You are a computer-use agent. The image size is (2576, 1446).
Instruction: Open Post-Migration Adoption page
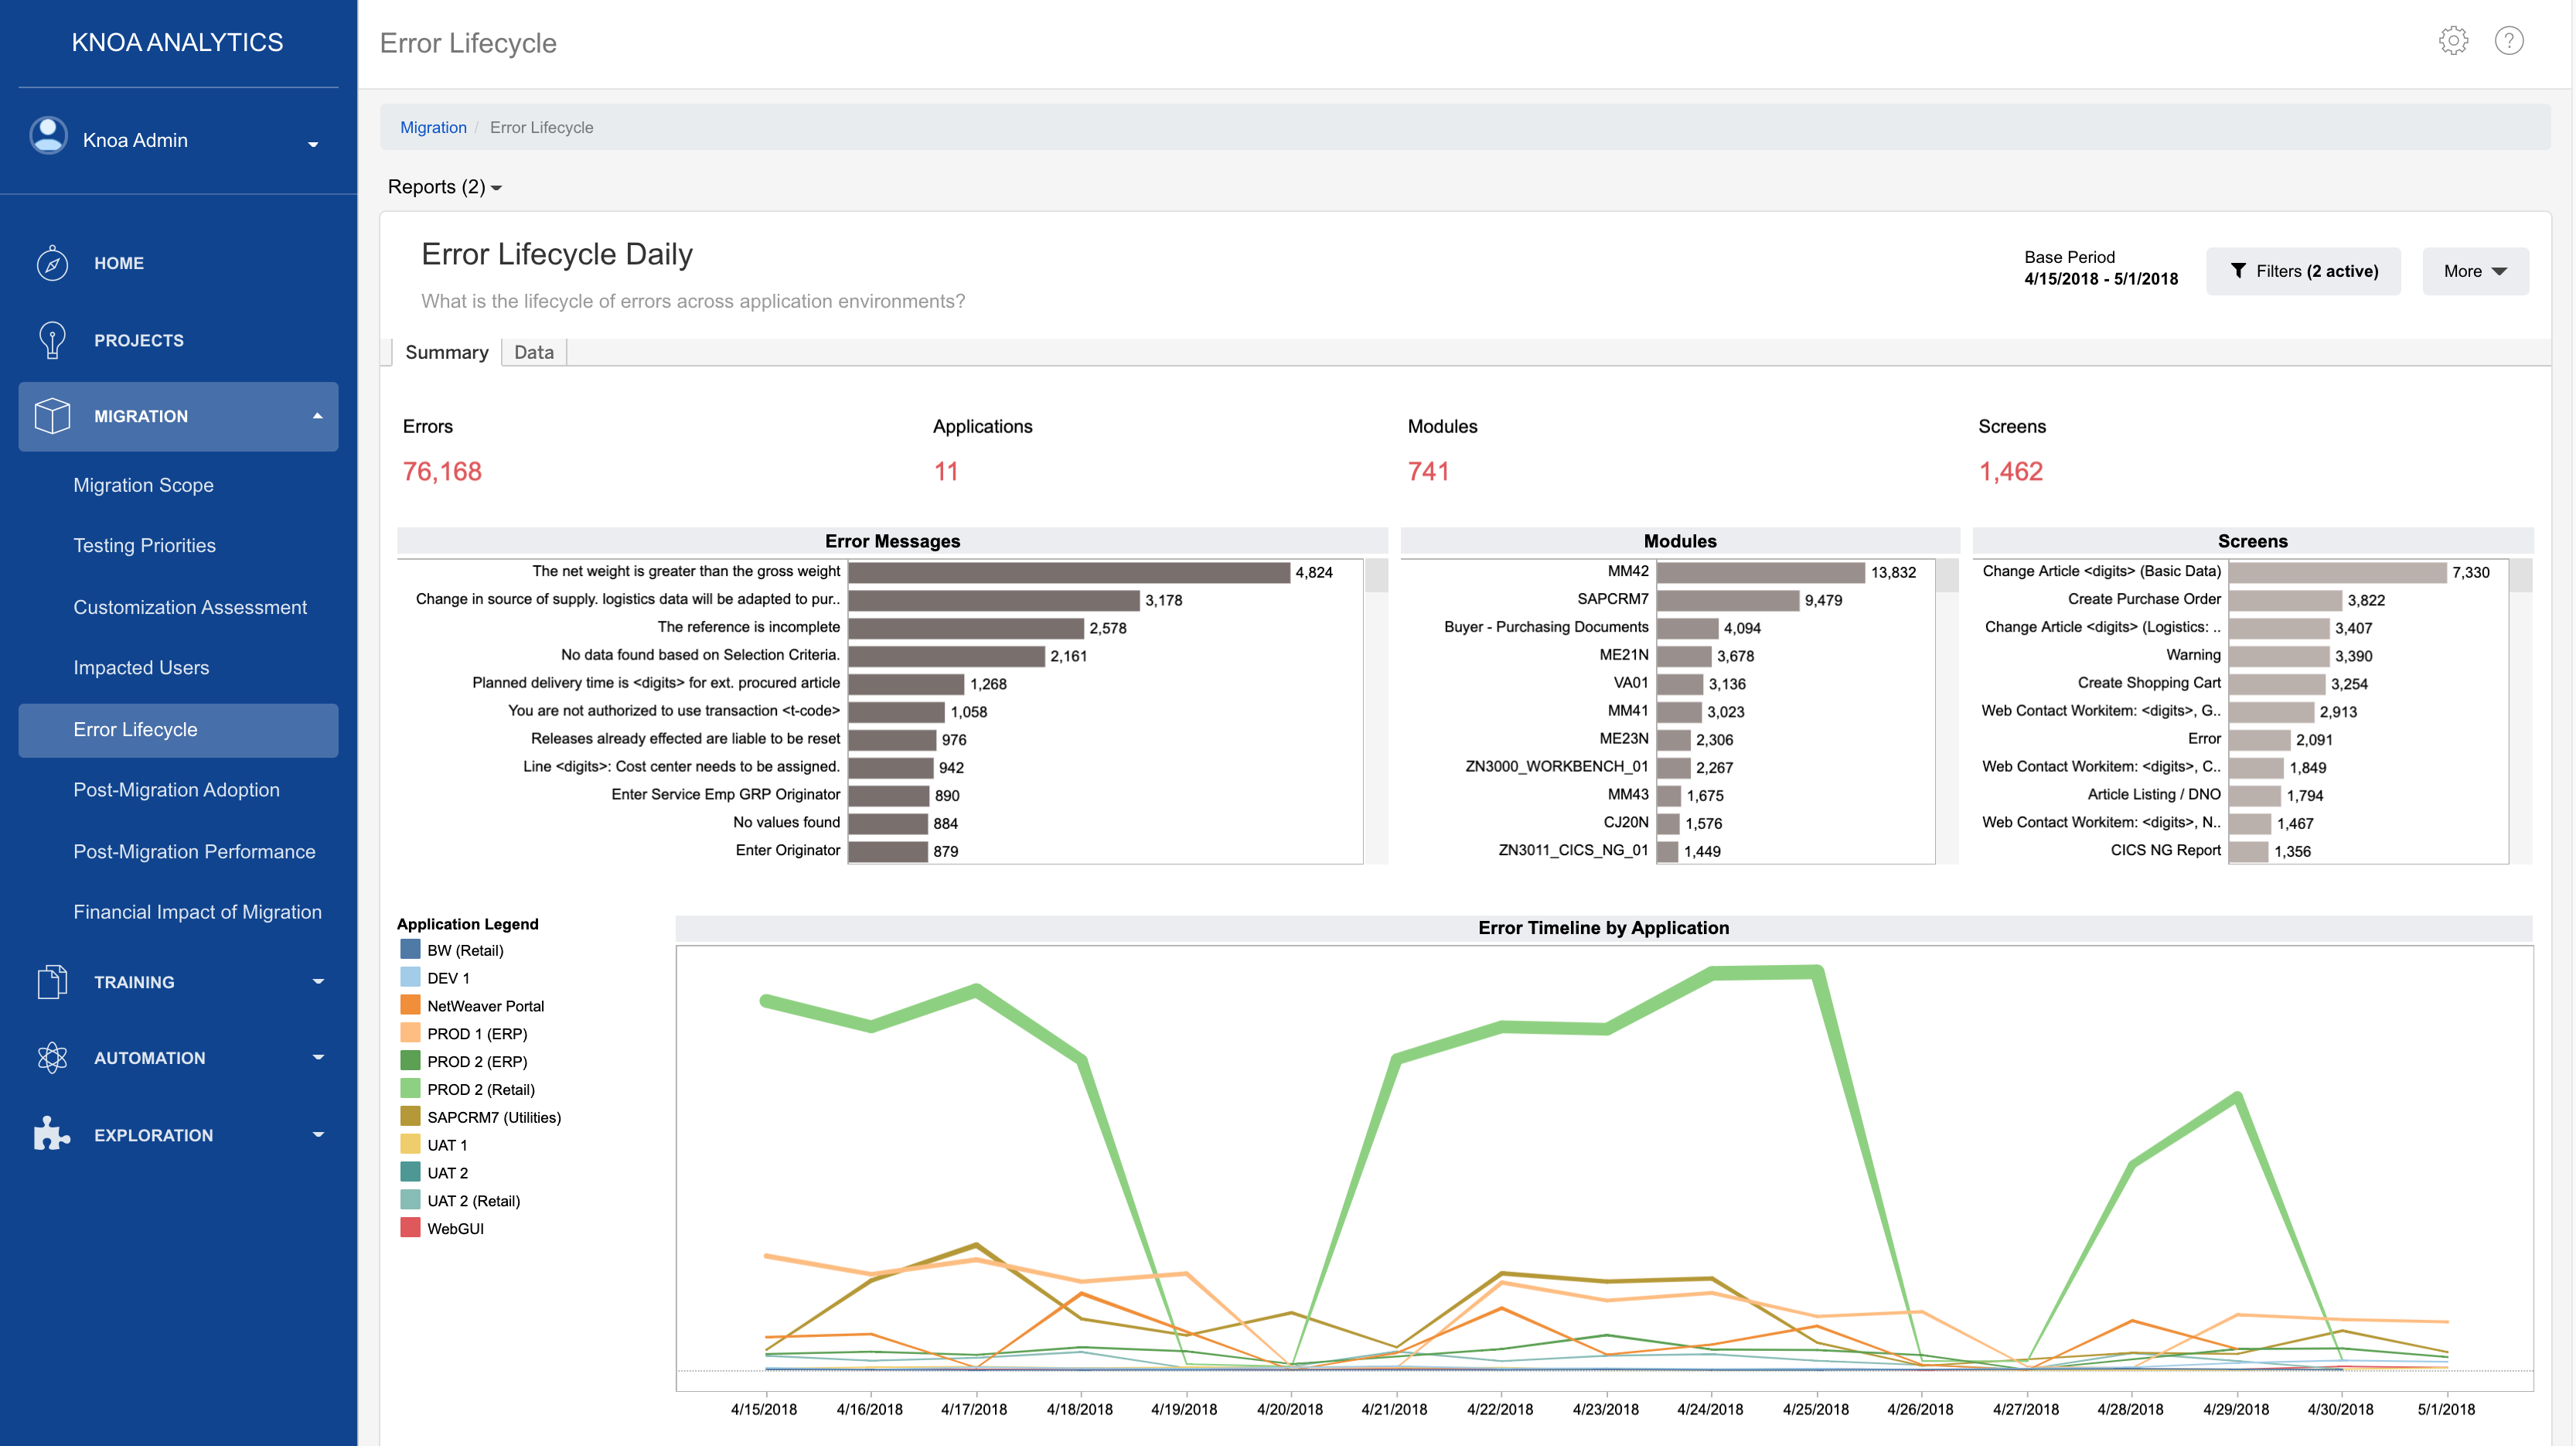[176, 790]
